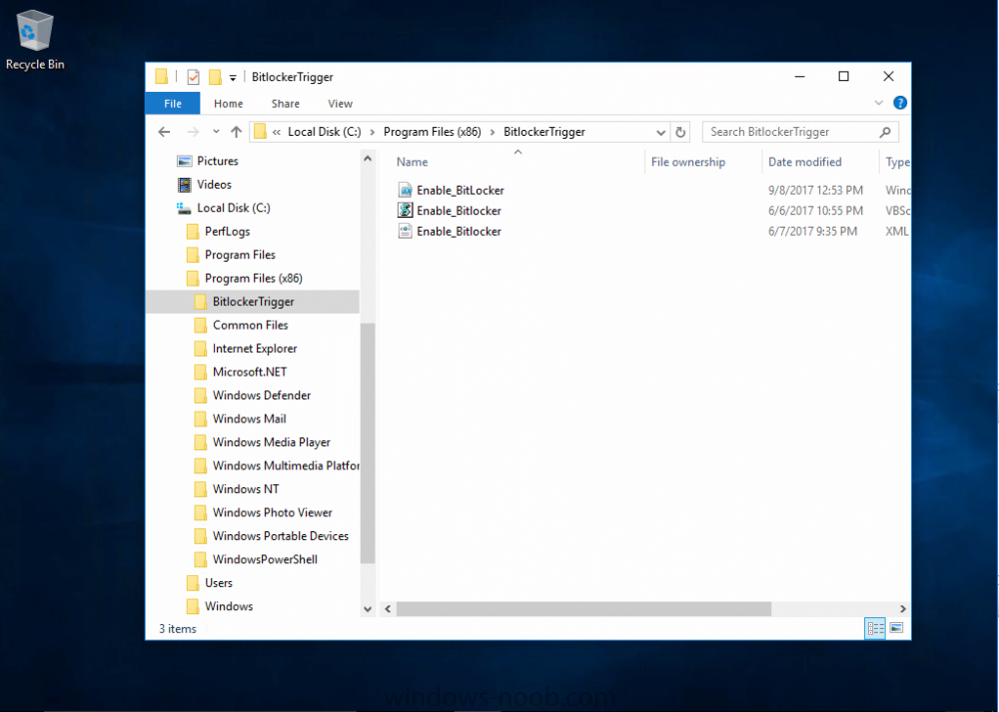This screenshot has width=999, height=712.
Task: Expand breadcrumb chevron after Local Disk (C:)
Action: [372, 132]
